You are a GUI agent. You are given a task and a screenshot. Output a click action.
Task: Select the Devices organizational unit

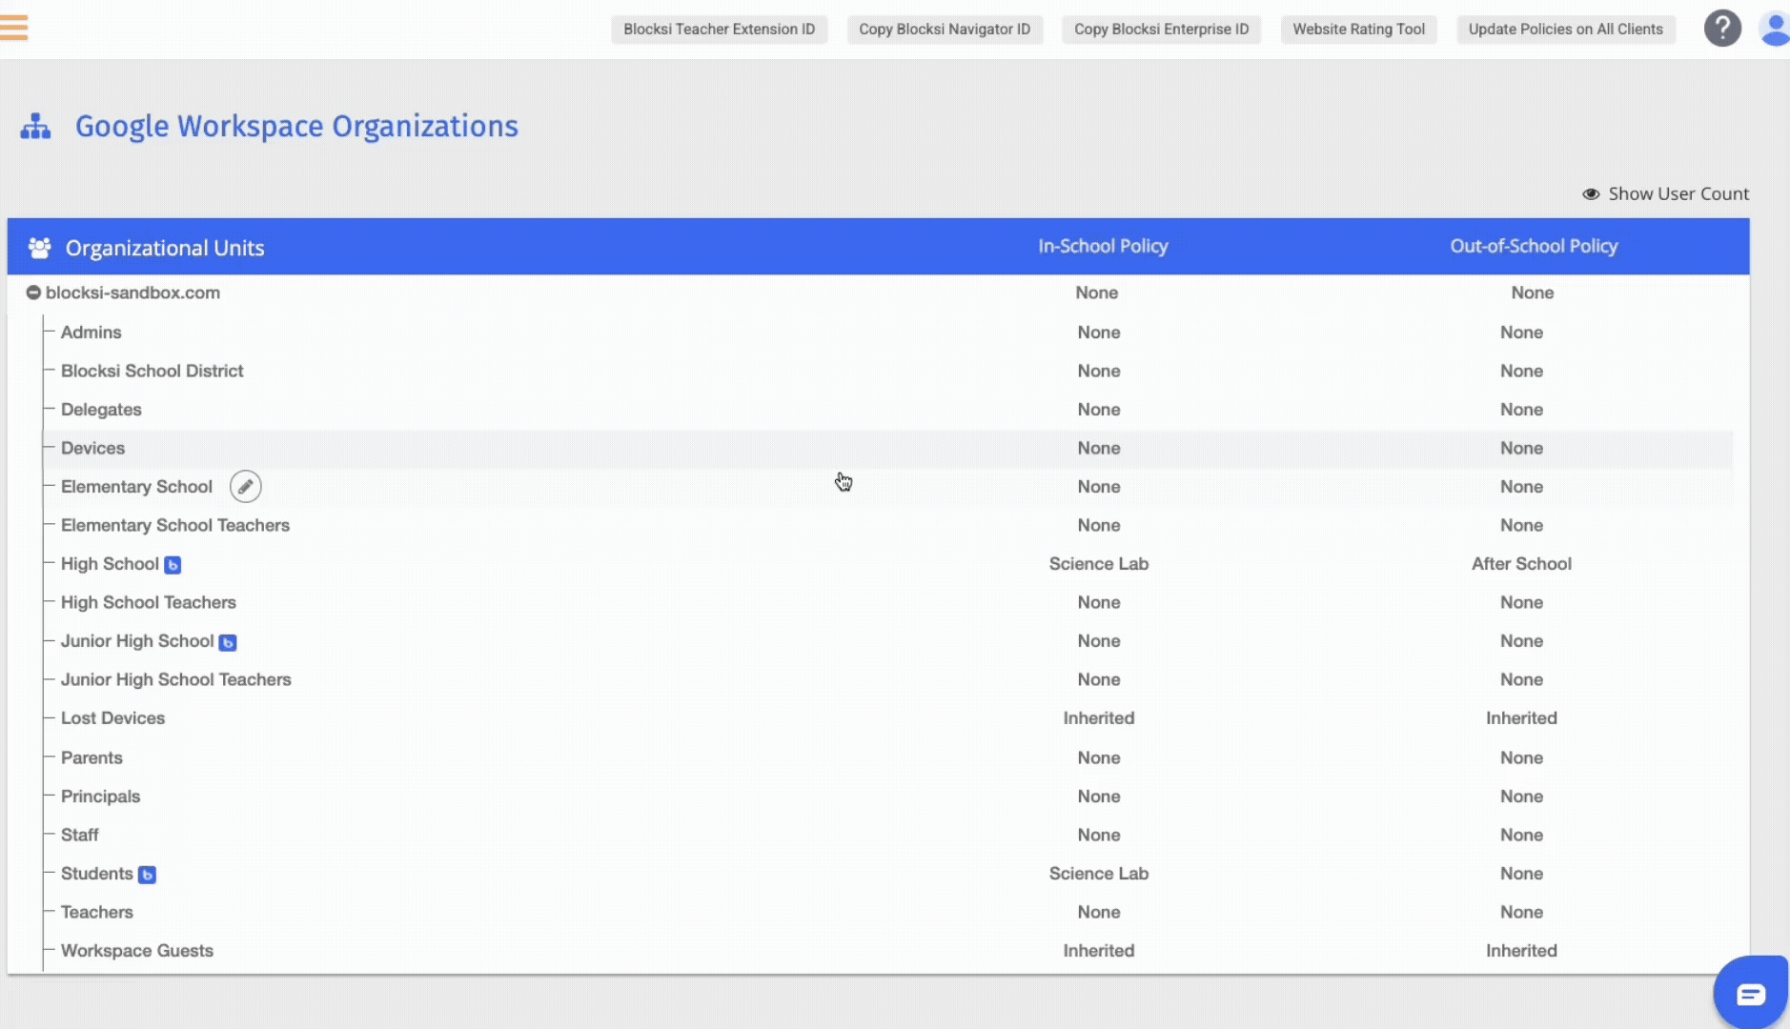point(92,448)
